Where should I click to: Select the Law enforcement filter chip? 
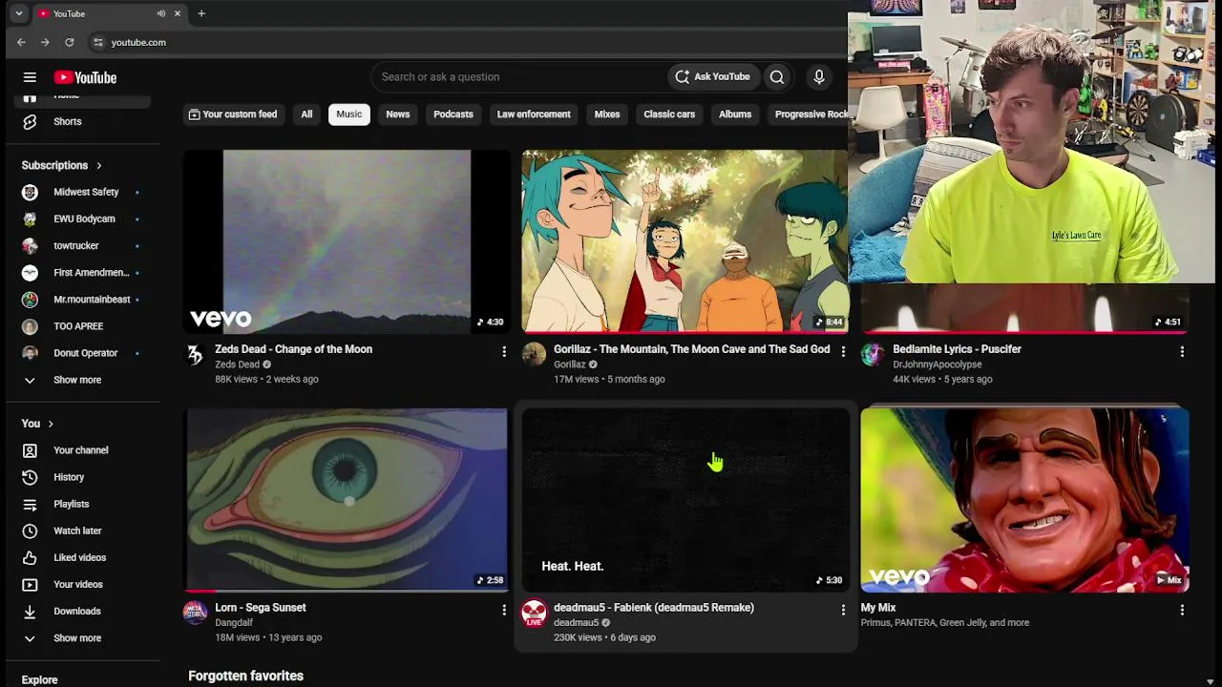[534, 114]
